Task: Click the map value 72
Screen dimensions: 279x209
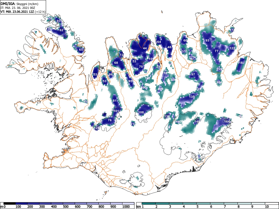Action: (121, 55)
